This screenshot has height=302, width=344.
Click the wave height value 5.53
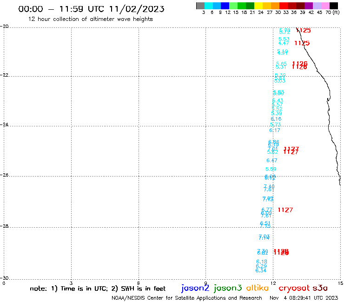coord(284,39)
